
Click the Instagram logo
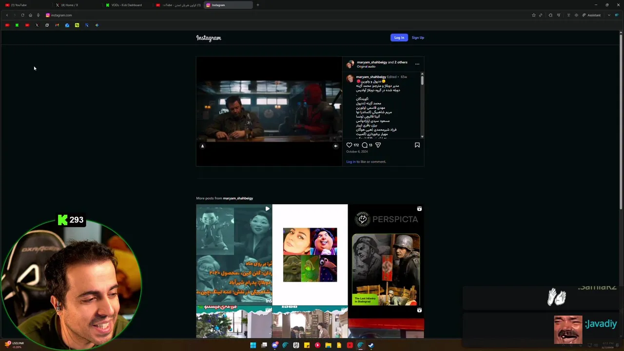(x=209, y=38)
